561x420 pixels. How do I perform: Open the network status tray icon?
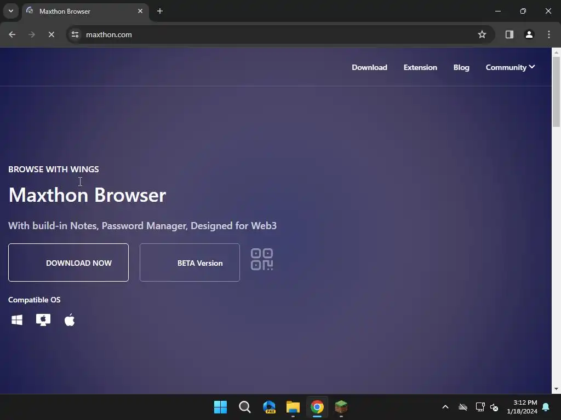click(x=480, y=407)
